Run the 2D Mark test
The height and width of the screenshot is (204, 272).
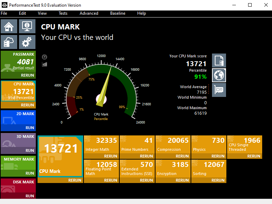pos(18,128)
